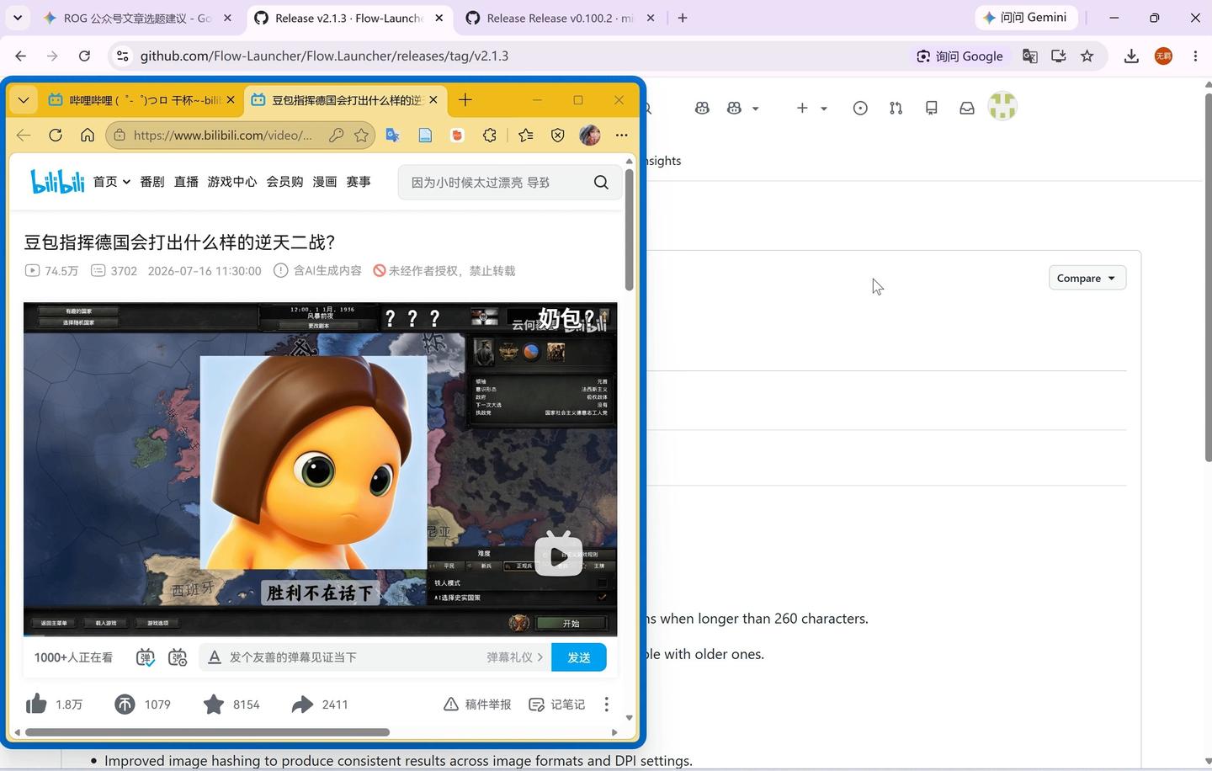Viewport: 1212px width, 771px height.
Task: Switch to Release v0.100.2 Chrome tab
Action: [x=561, y=18]
